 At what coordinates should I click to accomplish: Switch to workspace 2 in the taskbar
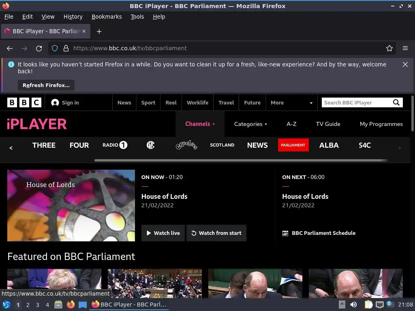point(28,305)
